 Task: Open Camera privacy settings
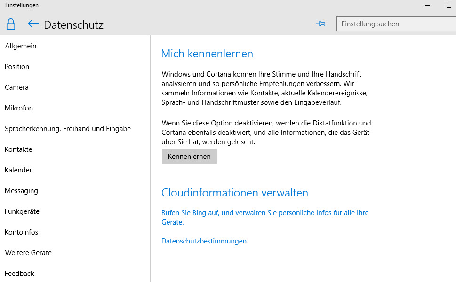point(16,87)
